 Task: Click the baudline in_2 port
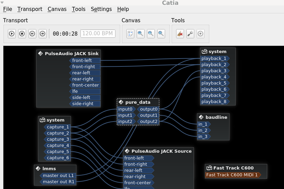pyautogui.click(x=204, y=130)
